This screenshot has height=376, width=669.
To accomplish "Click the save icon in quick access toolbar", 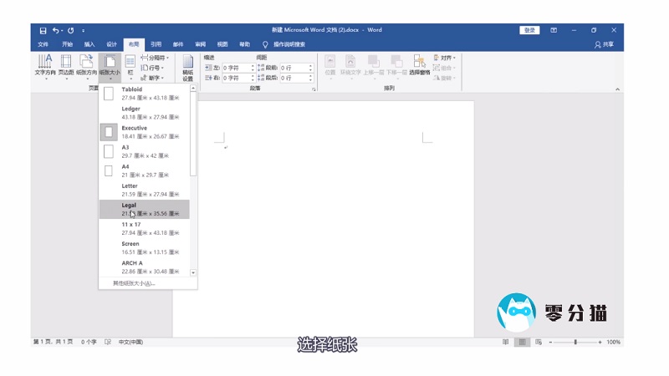I will [x=43, y=30].
